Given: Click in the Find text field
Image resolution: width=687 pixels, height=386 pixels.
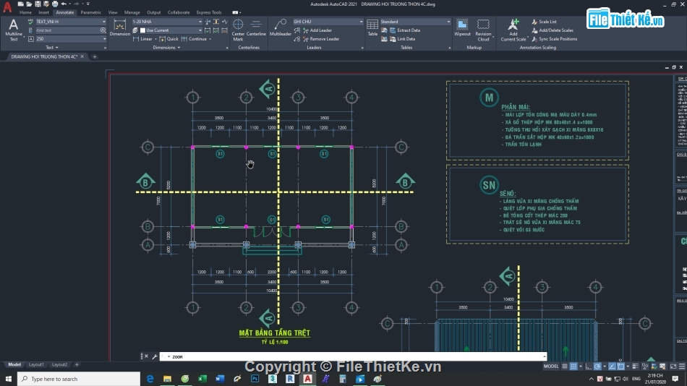Looking at the screenshot, I should (x=67, y=30).
